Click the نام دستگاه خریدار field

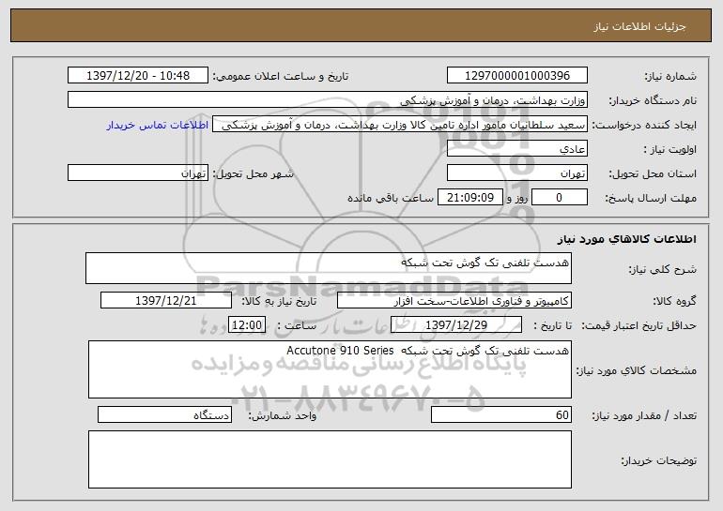coord(328,100)
